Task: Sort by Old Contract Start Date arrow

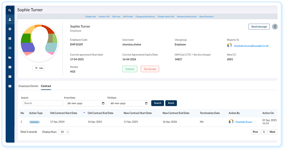Action: tap(84, 112)
